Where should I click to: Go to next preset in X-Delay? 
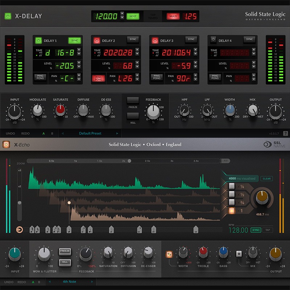(117, 133)
